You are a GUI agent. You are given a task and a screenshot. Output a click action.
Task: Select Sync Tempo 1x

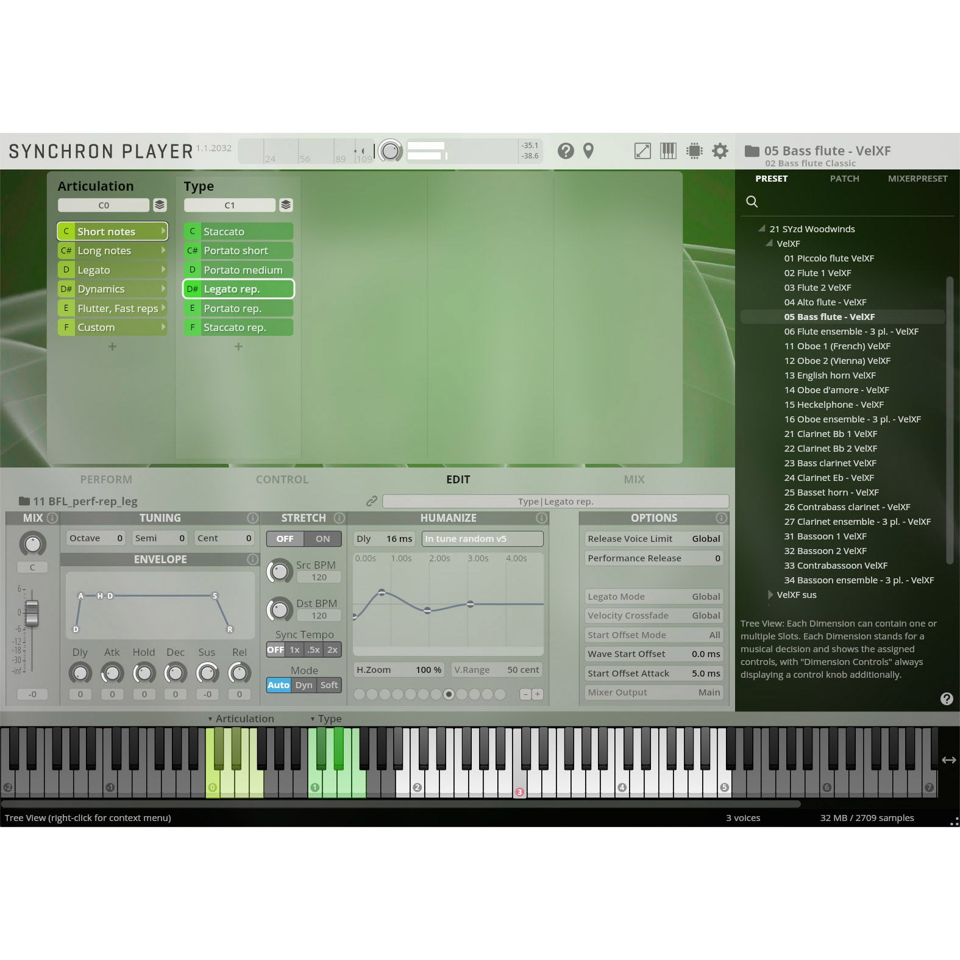pyautogui.click(x=294, y=650)
